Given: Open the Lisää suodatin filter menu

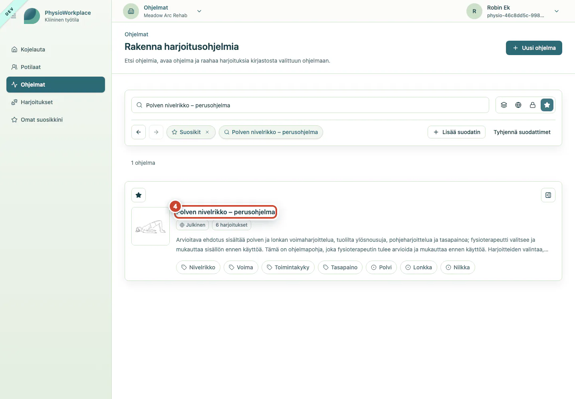Looking at the screenshot, I should pyautogui.click(x=456, y=132).
